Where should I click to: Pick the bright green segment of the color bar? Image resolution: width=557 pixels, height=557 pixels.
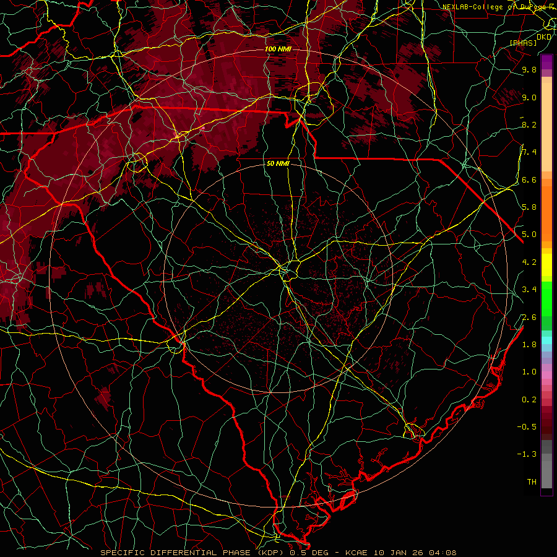546,300
